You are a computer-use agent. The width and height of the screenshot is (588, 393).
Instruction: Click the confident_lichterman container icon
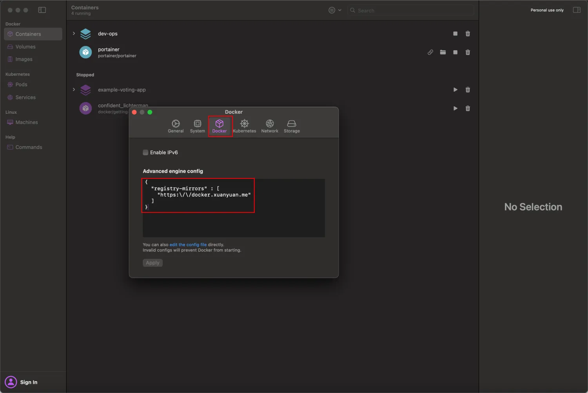tap(85, 108)
